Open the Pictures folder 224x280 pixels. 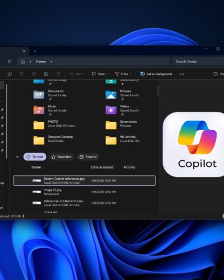(x=122, y=95)
